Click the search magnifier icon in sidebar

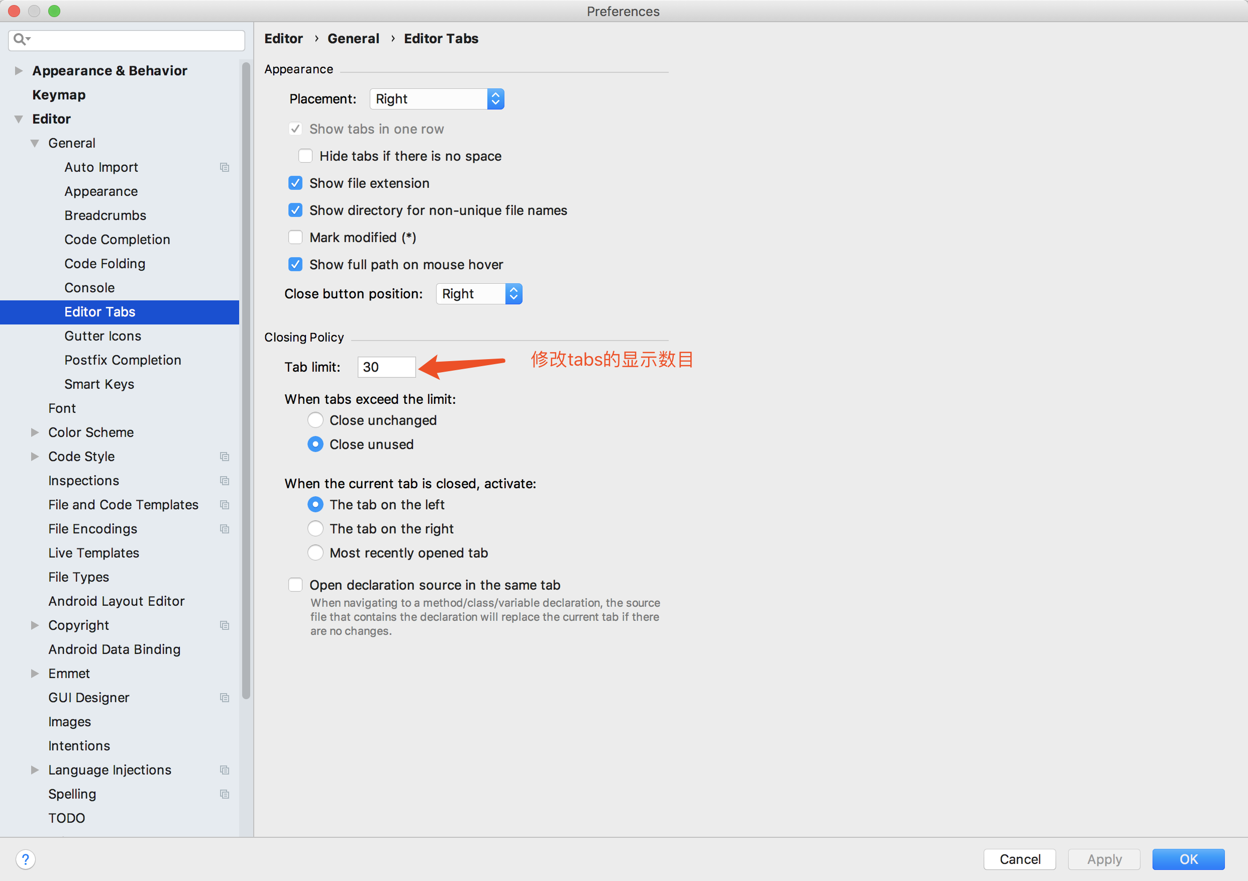point(21,39)
